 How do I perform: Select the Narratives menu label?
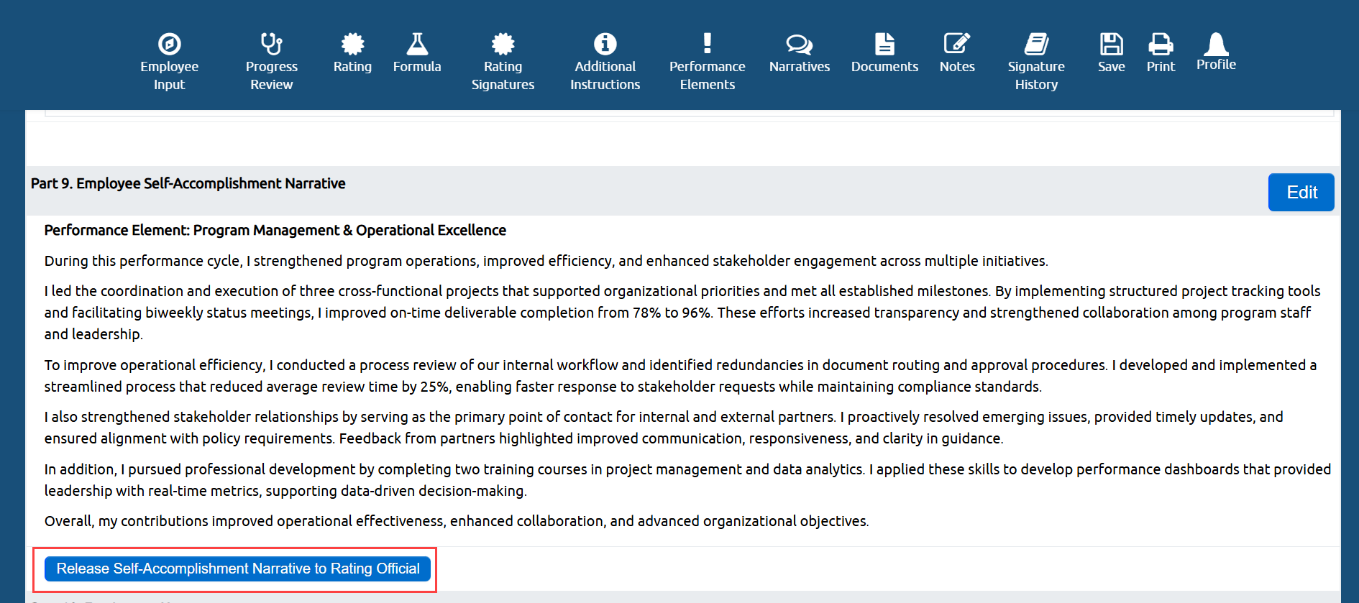pos(800,66)
